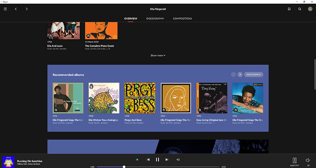Click the unplayed part of seek bar
The height and width of the screenshot is (168, 316).
[172, 167]
